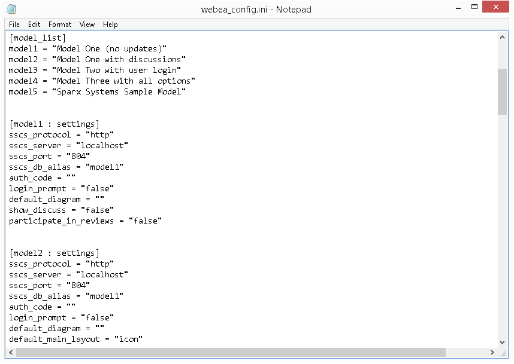Expand the Format menu

[60, 25]
